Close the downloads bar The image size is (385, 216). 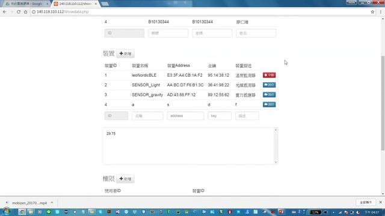click(x=380, y=202)
